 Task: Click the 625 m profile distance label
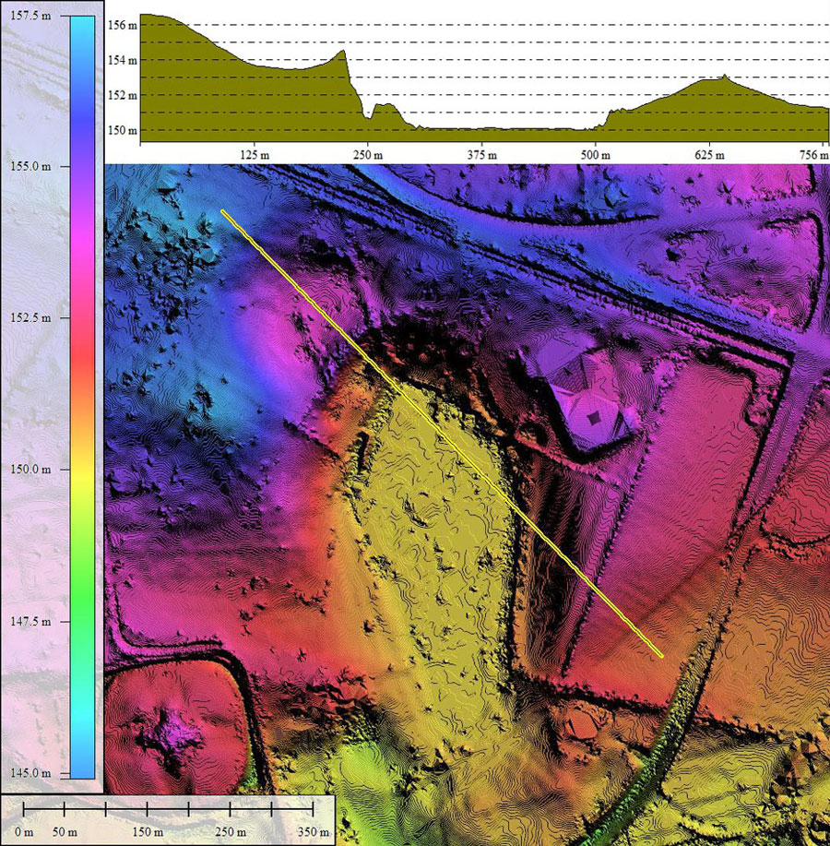[709, 155]
